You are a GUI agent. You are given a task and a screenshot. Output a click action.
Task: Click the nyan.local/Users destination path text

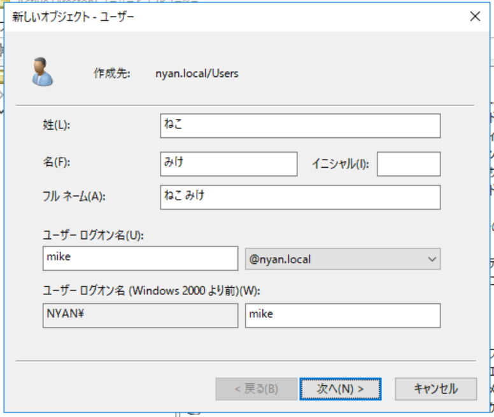197,73
